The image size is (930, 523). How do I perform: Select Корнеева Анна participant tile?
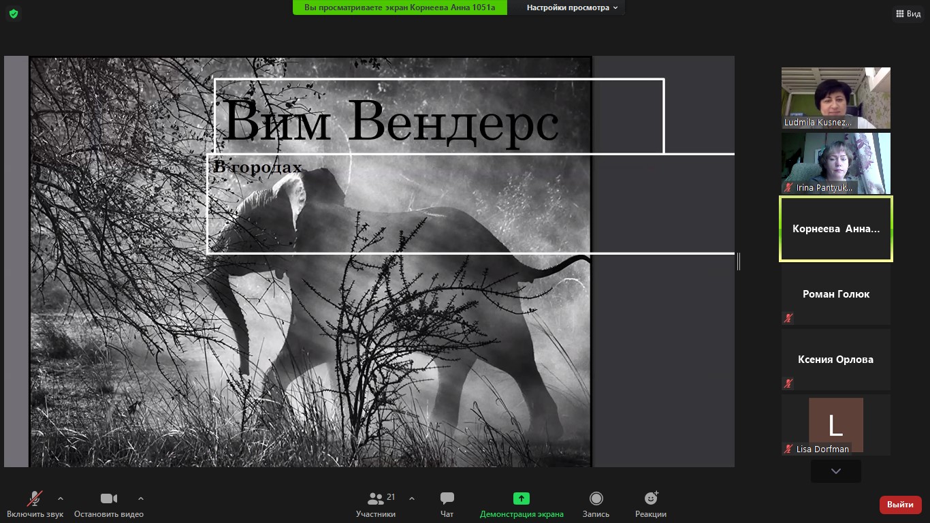(x=836, y=229)
